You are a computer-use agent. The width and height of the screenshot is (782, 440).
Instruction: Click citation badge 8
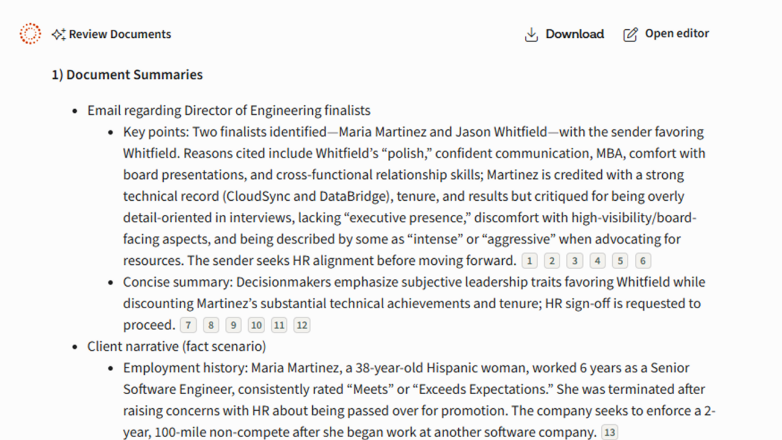211,325
